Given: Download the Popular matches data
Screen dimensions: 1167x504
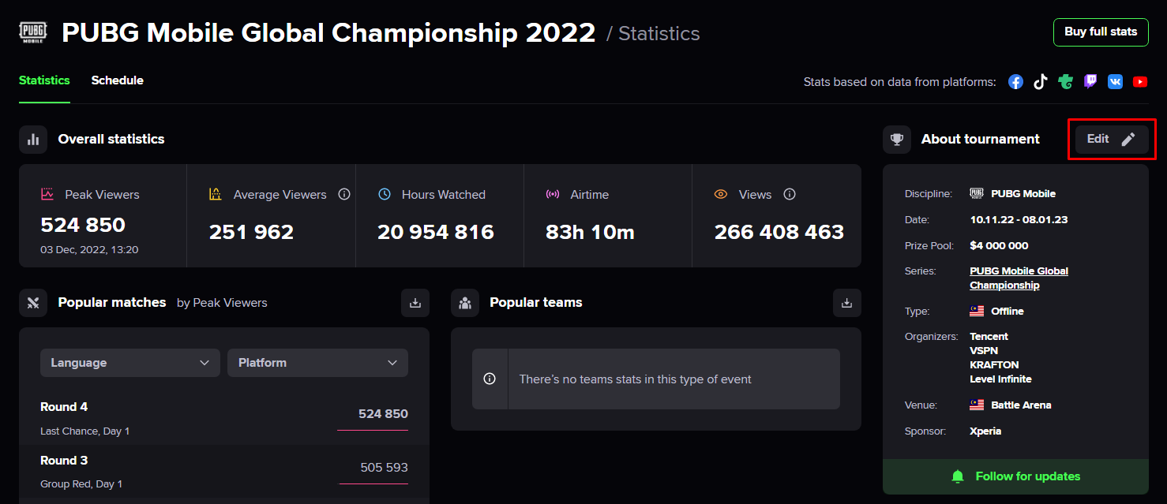Looking at the screenshot, I should coord(415,303).
